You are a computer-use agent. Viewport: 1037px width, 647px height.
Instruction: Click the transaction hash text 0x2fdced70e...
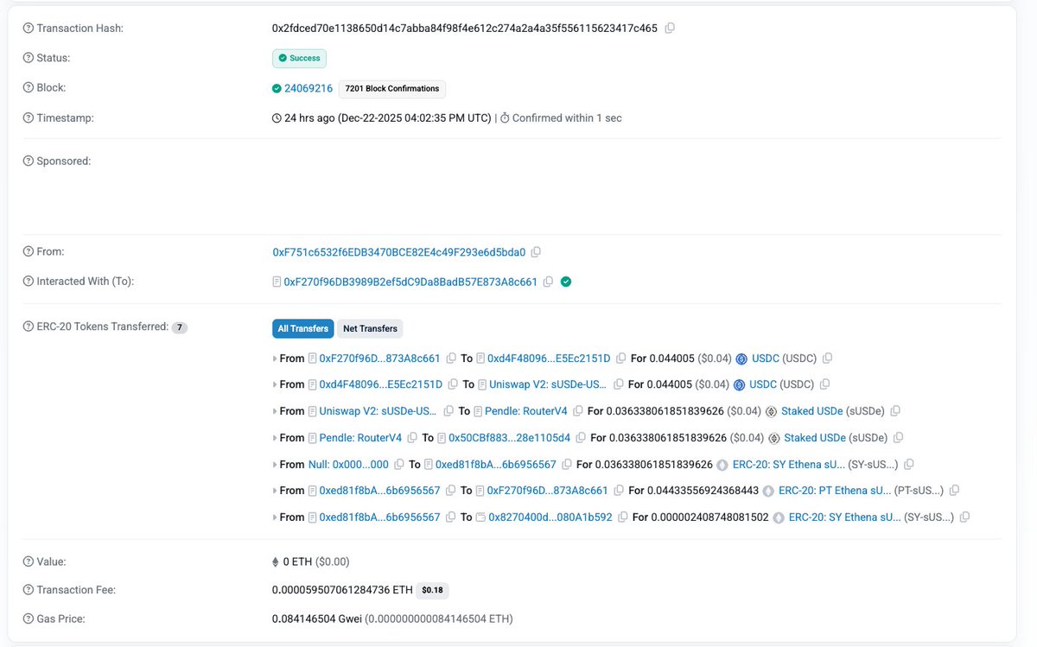465,29
